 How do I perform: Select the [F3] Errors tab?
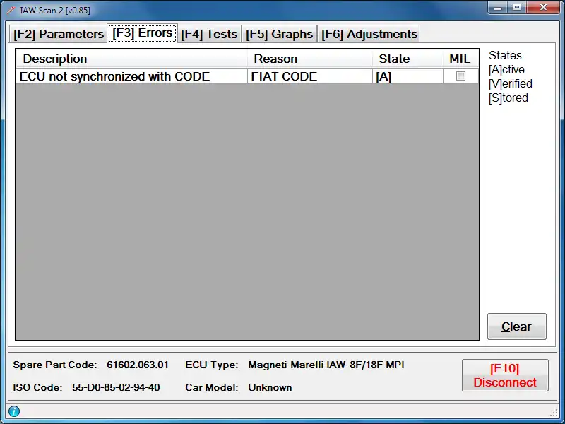pos(143,33)
